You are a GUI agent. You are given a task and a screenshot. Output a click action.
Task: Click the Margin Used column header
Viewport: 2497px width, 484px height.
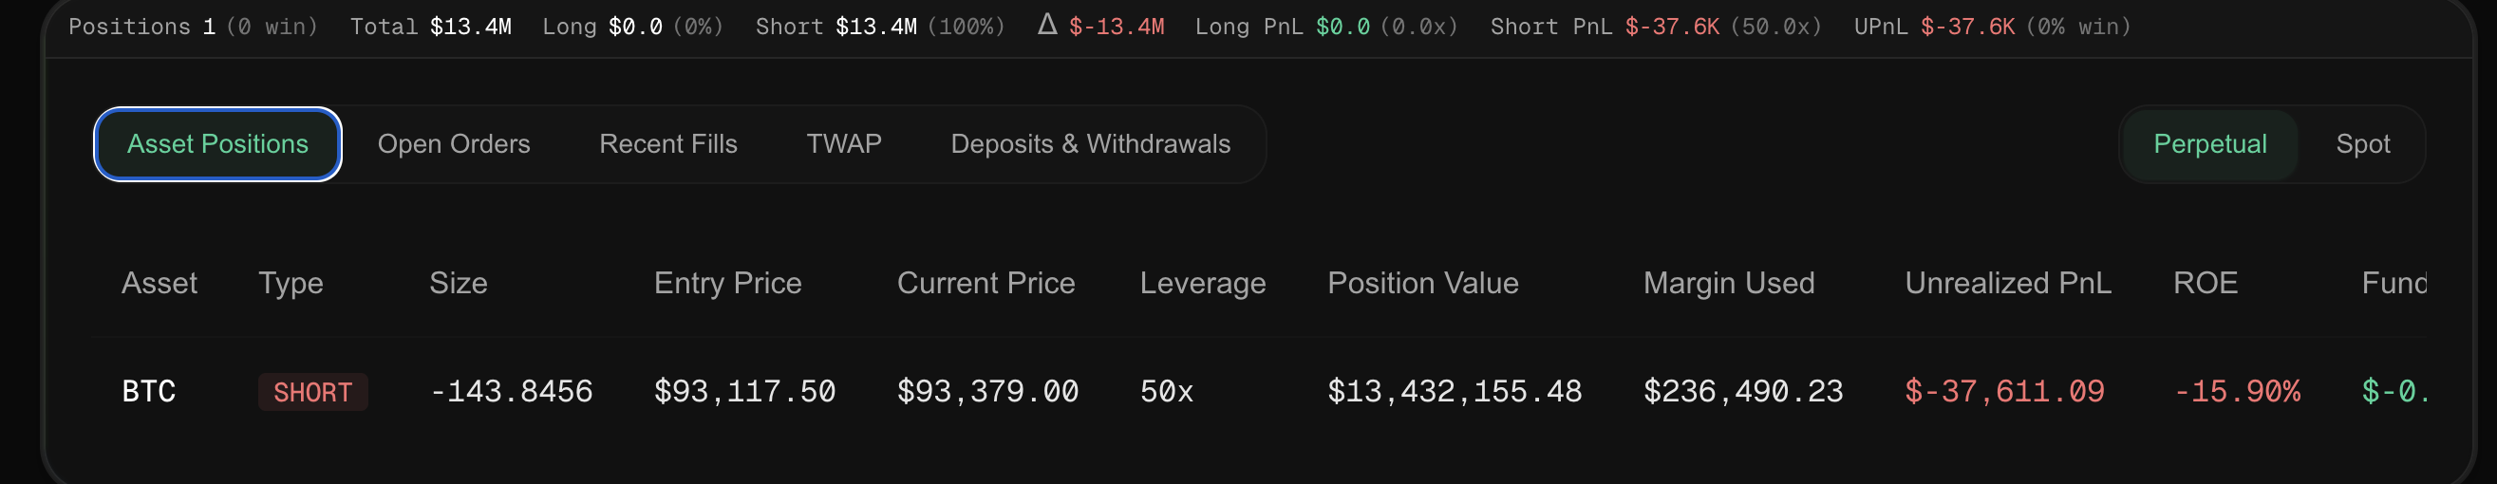tap(1728, 283)
